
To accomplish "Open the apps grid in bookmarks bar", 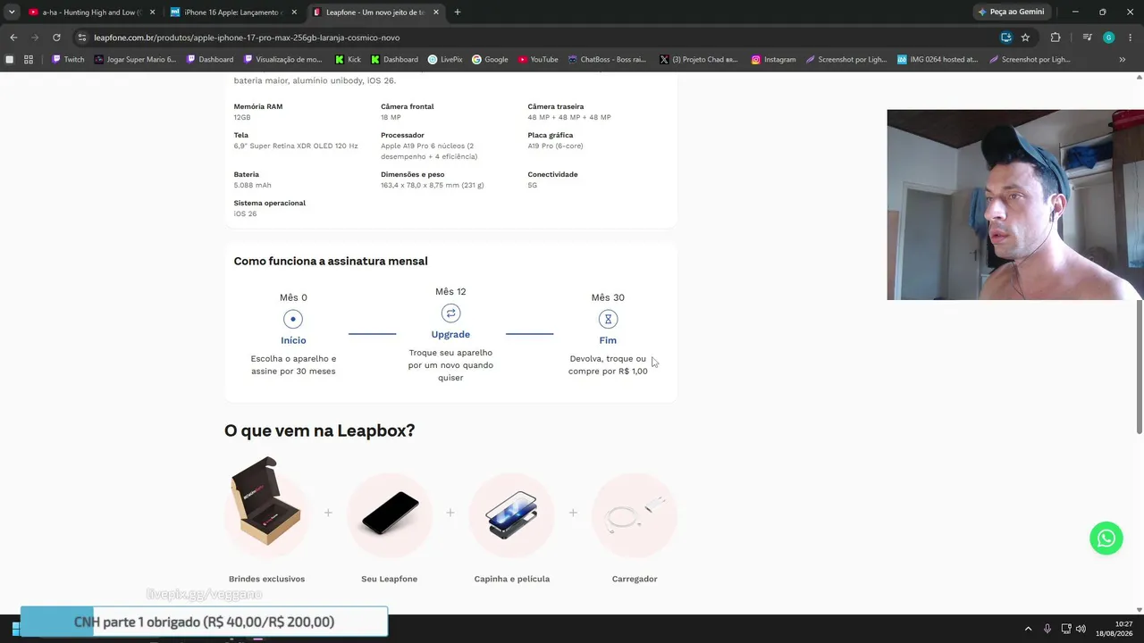I will point(29,60).
